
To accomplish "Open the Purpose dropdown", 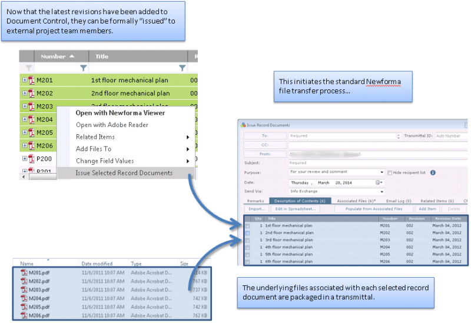I will (382, 172).
